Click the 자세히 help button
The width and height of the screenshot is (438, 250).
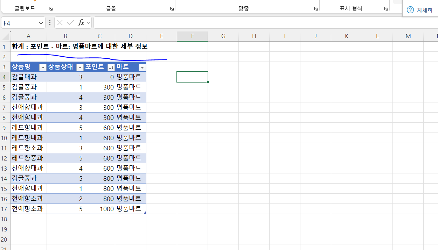pyautogui.click(x=420, y=10)
